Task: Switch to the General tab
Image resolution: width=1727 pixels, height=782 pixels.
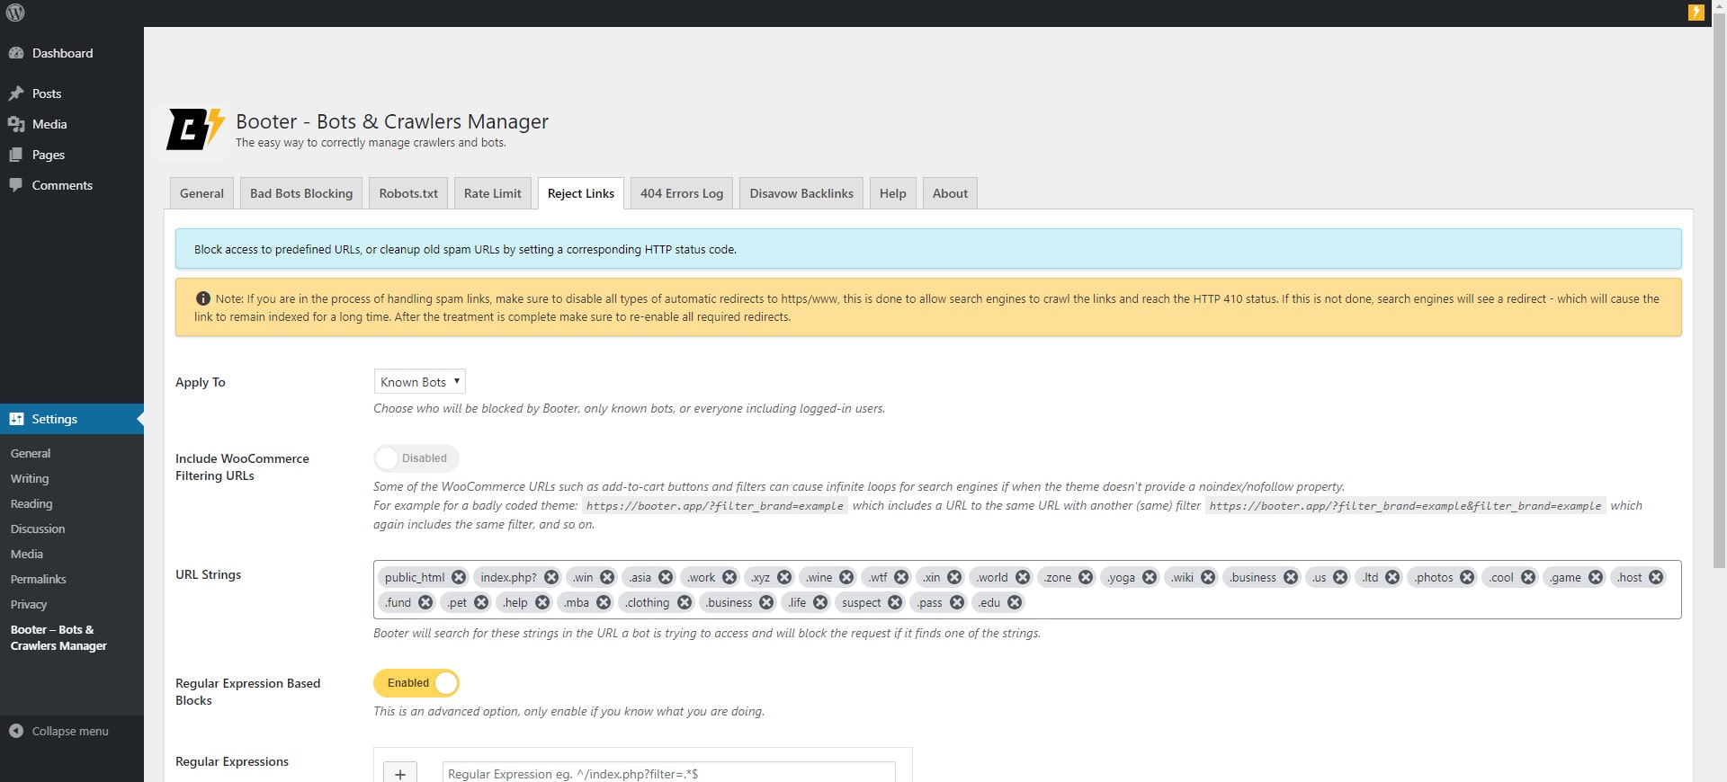Action: [201, 193]
